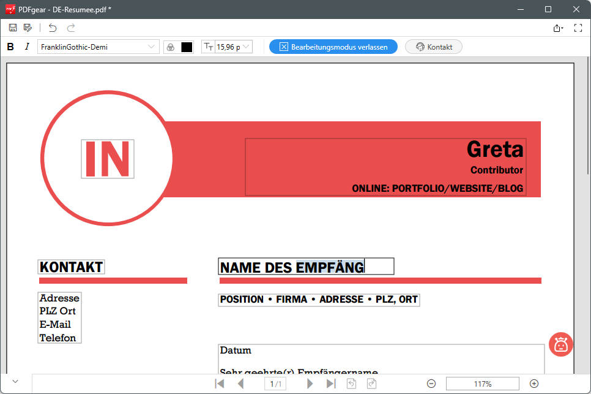Jump to the last page
The image size is (591, 394).
[331, 384]
